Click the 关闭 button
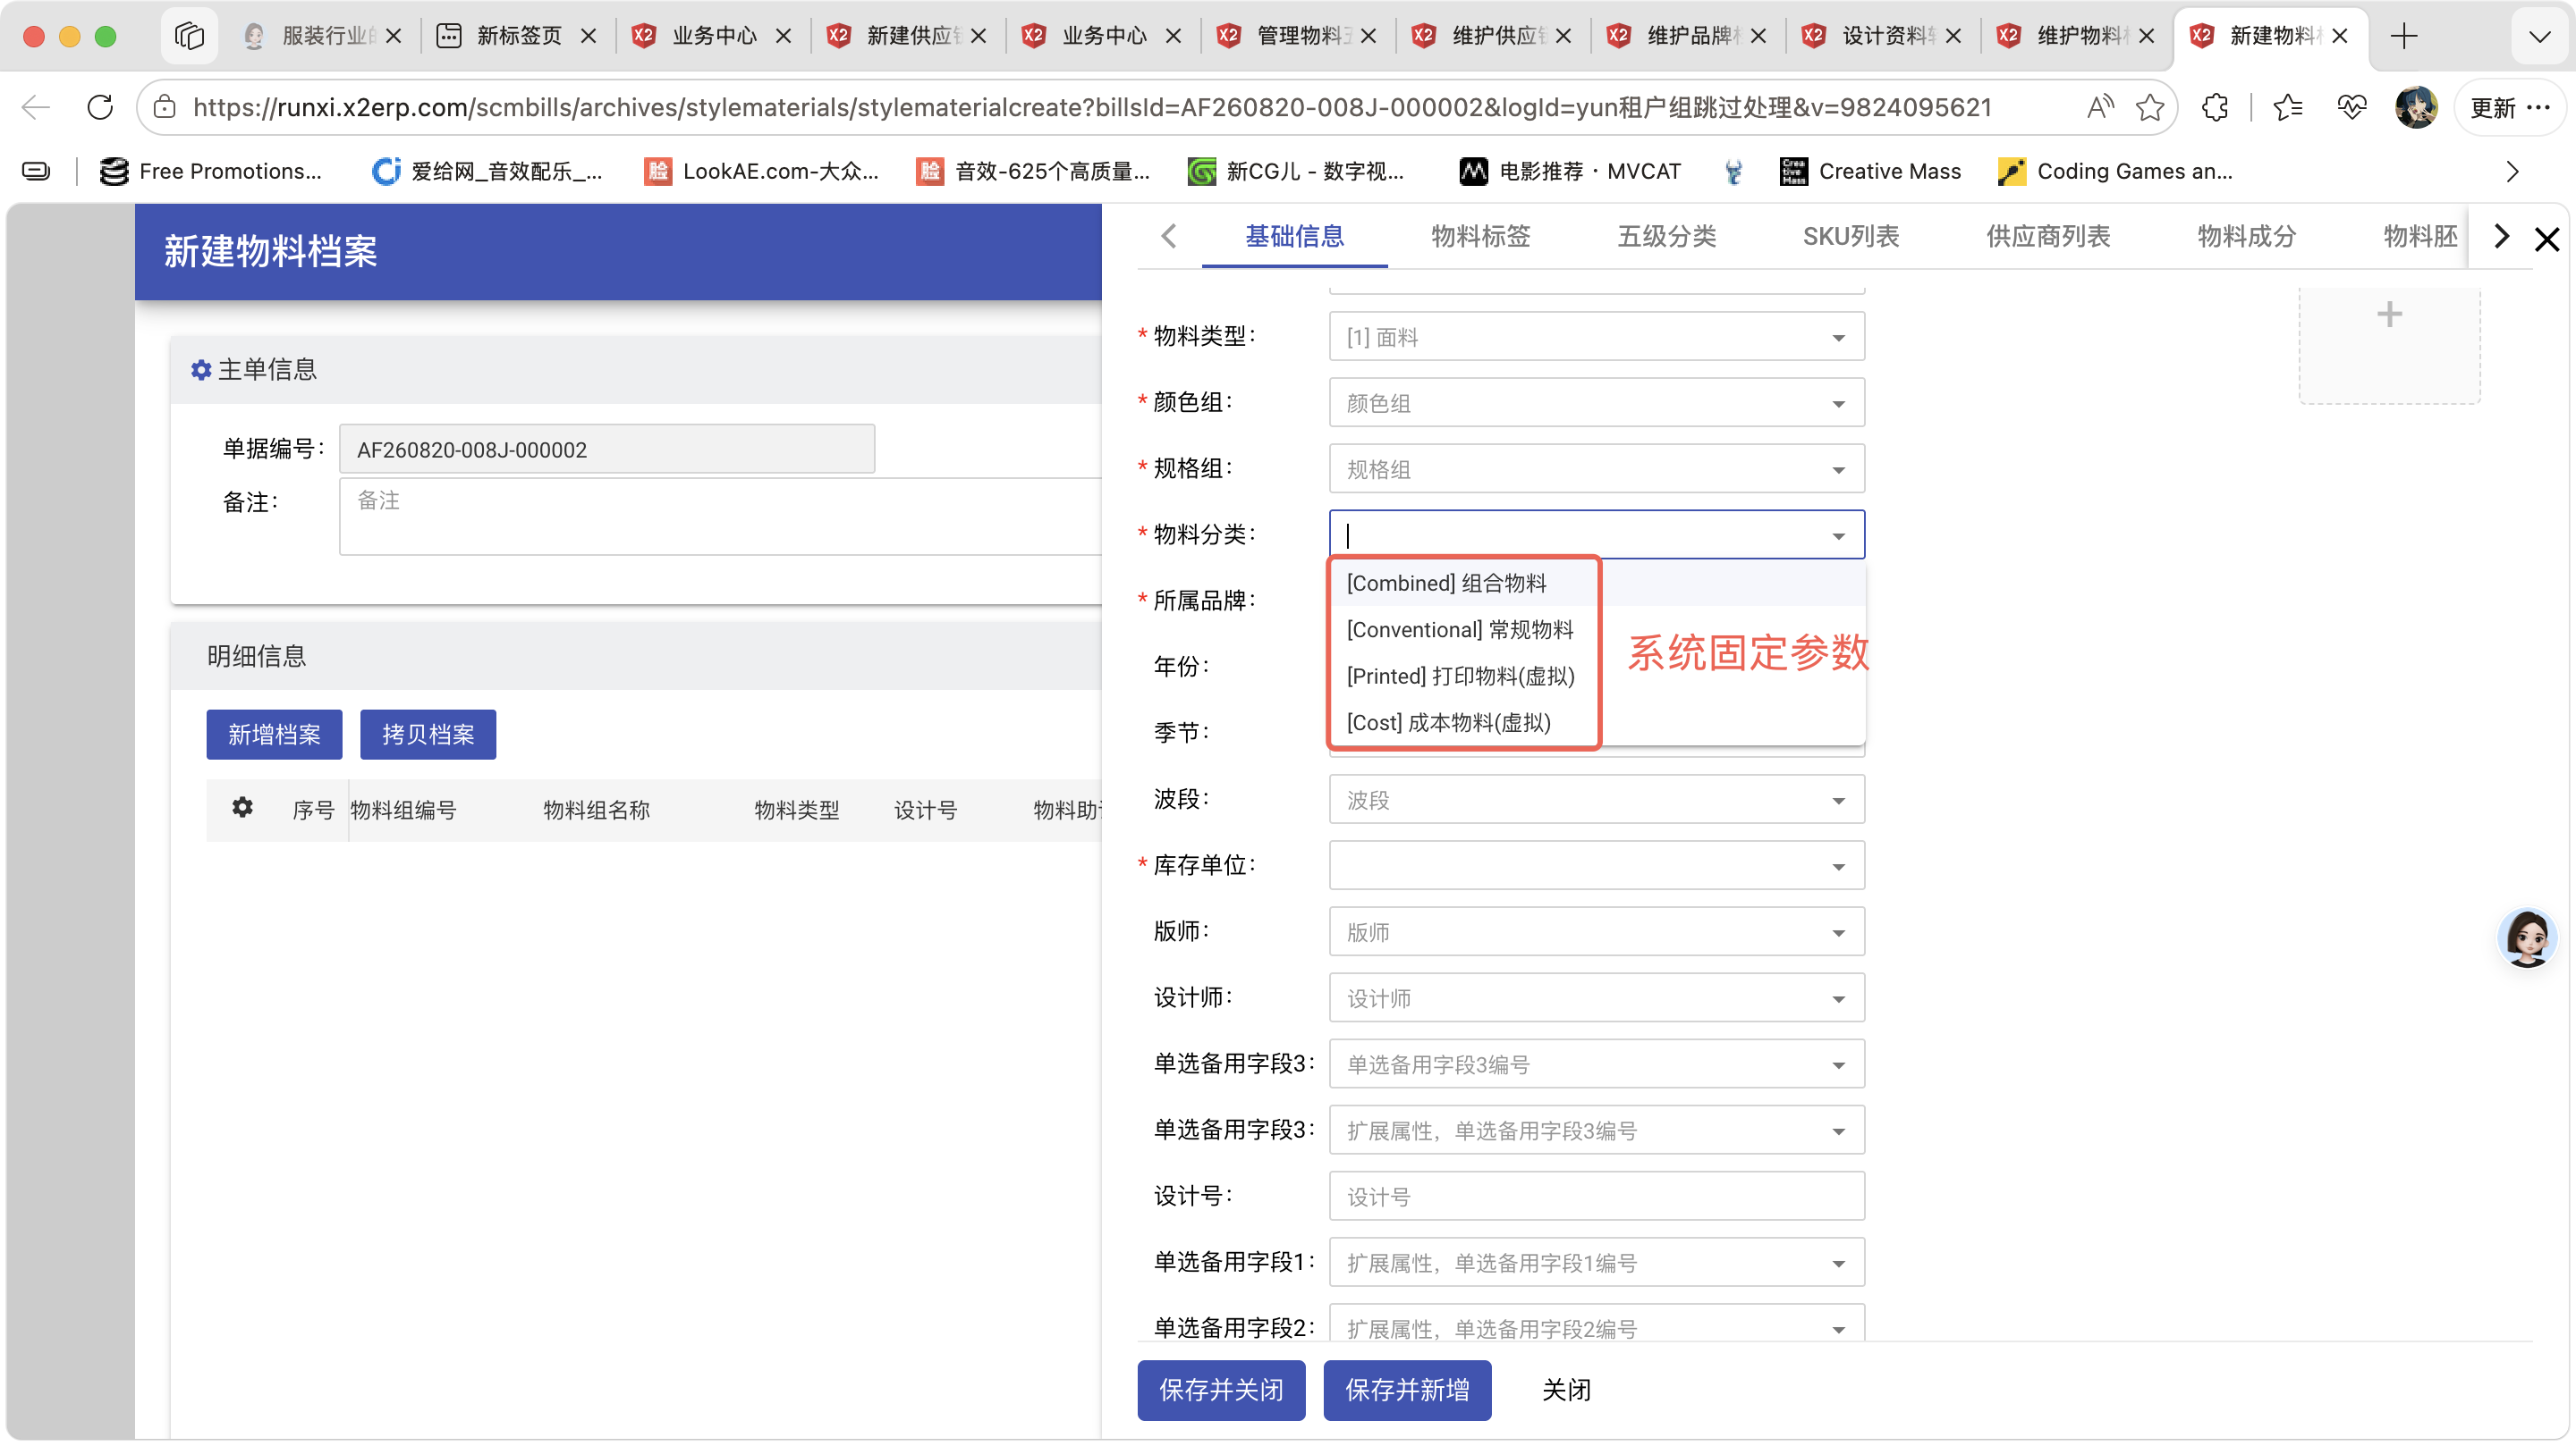This screenshot has width=2576, height=1446. tap(1566, 1390)
